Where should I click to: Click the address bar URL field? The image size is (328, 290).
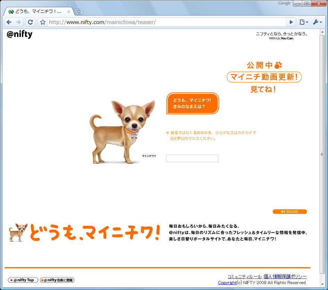click(166, 22)
